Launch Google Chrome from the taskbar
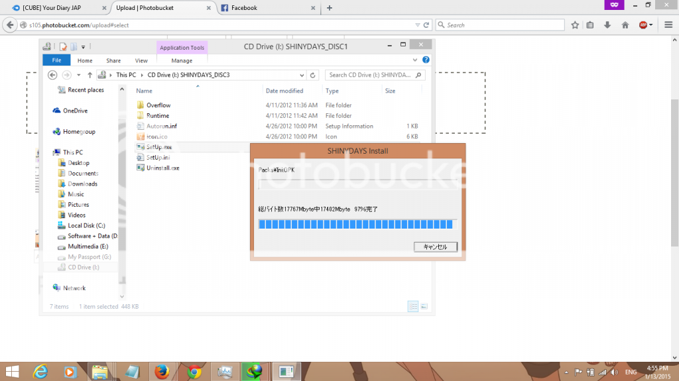This screenshot has width=679, height=381. tap(192, 371)
